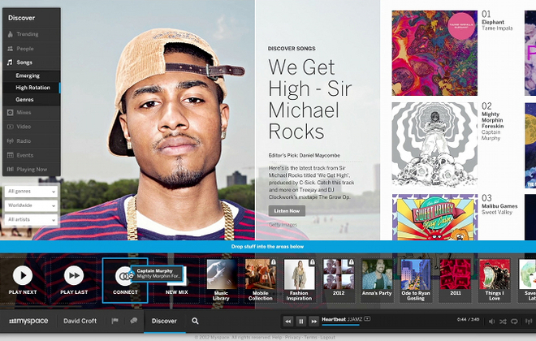
Task: Toggle repeat in the player
Action: coord(514,322)
